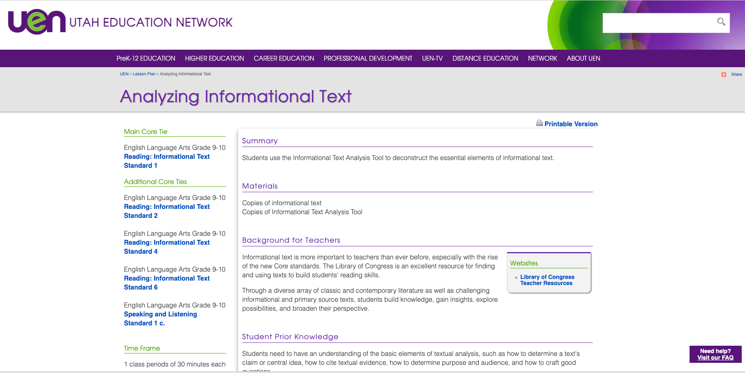Follow the Lesson Plan breadcrumb link
Image resolution: width=745 pixels, height=373 pixels.
pos(144,74)
